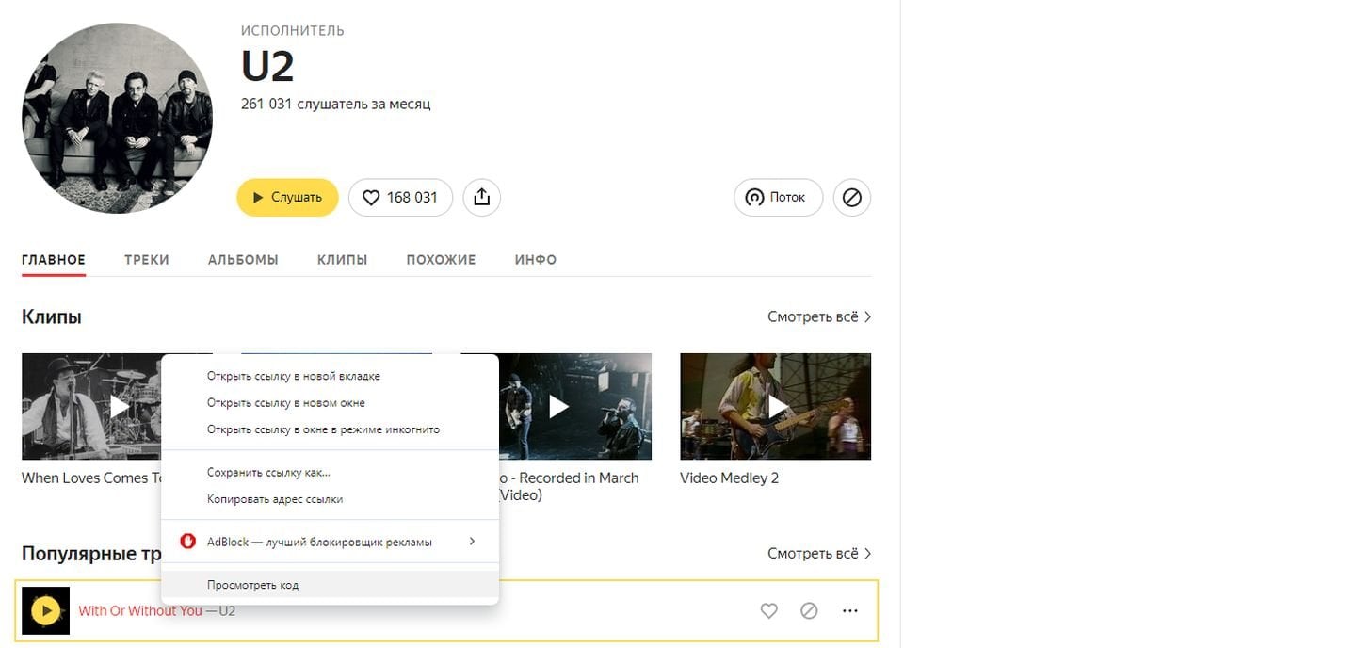This screenshot has width=1356, height=648.
Task: Click the U2 artist link in track row
Action: 227,611
